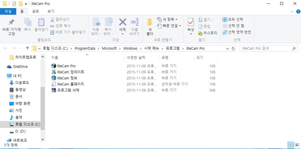Image resolution: width=301 pixels, height=149 pixels.
Task: Click the Rename (이름 바꾸기) icon
Action: click(135, 22)
